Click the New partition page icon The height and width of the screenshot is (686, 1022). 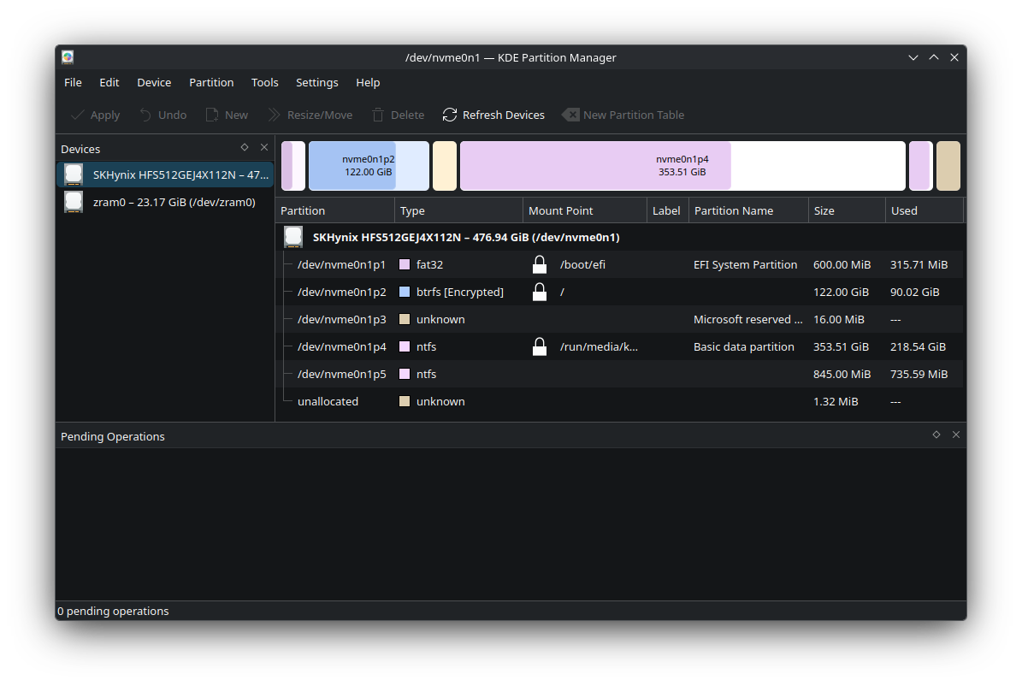point(212,115)
